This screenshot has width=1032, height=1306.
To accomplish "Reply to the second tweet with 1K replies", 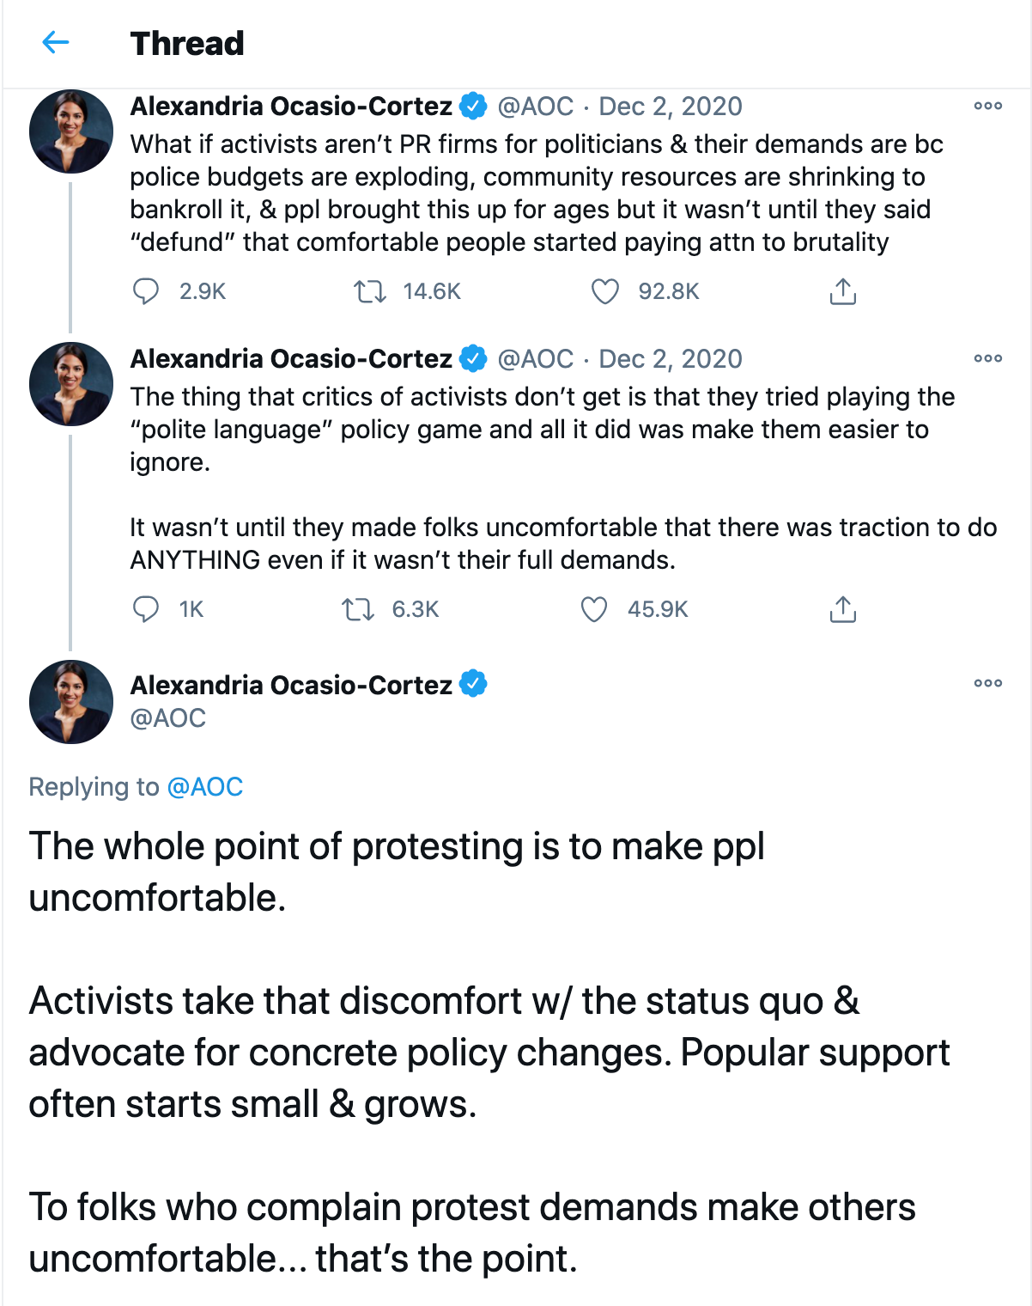I will coord(146,609).
